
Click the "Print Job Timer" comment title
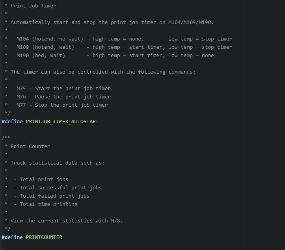[x=33, y=6]
